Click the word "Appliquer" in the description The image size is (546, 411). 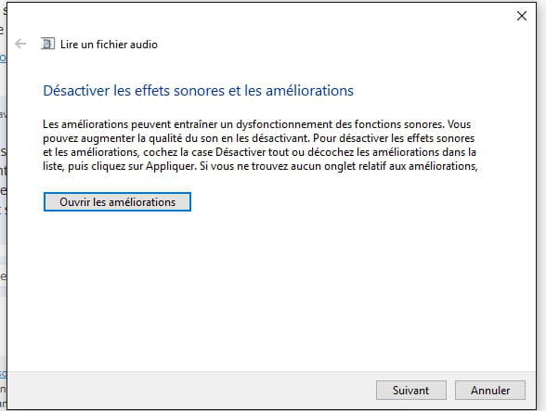tap(170, 166)
